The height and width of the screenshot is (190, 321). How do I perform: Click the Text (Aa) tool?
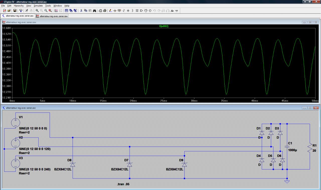click(x=172, y=10)
